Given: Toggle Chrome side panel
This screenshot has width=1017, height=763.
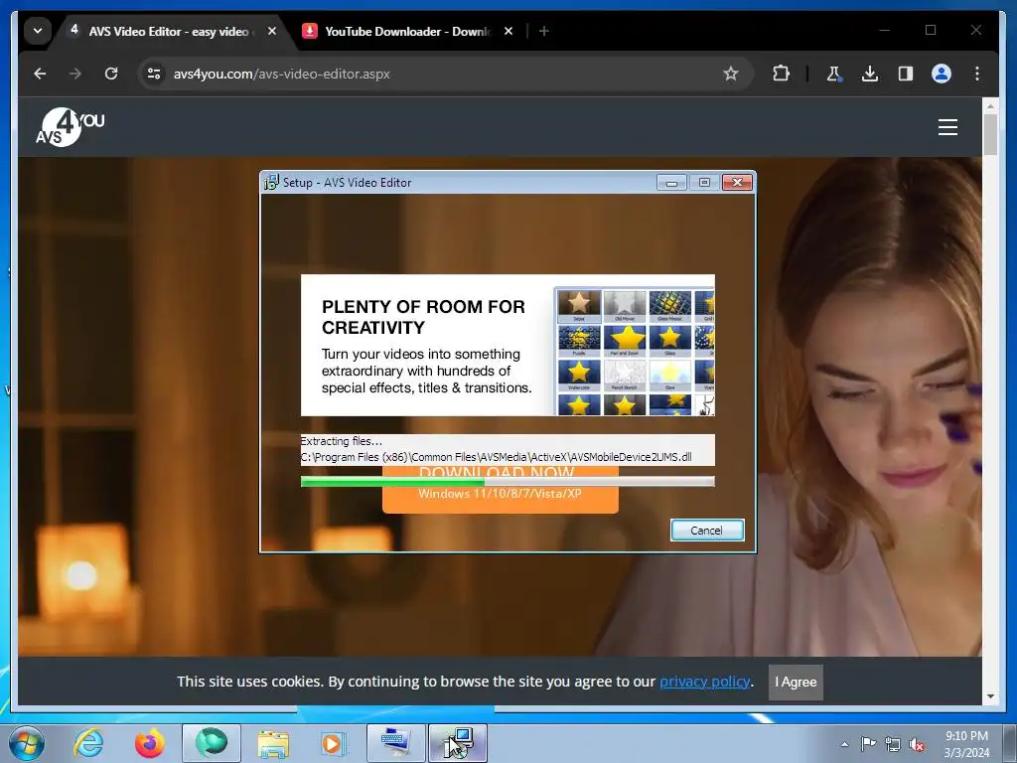Looking at the screenshot, I should (x=906, y=74).
